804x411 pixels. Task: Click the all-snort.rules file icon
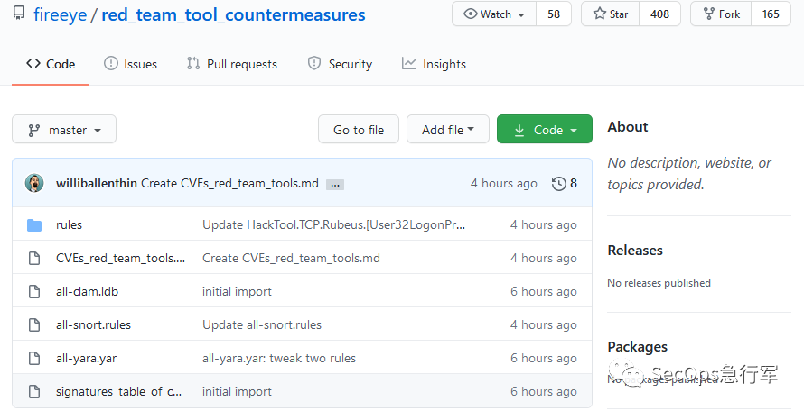tap(34, 324)
